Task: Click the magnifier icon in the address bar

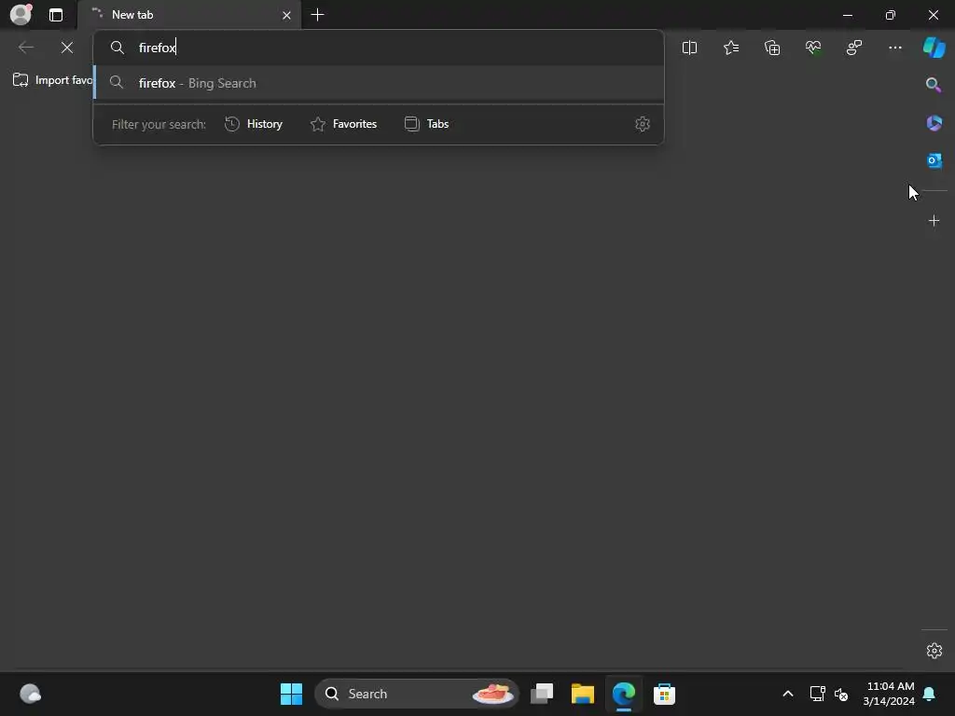Action: (117, 48)
